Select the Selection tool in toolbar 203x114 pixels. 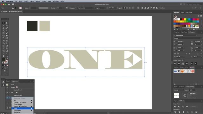click(x=3, y=23)
